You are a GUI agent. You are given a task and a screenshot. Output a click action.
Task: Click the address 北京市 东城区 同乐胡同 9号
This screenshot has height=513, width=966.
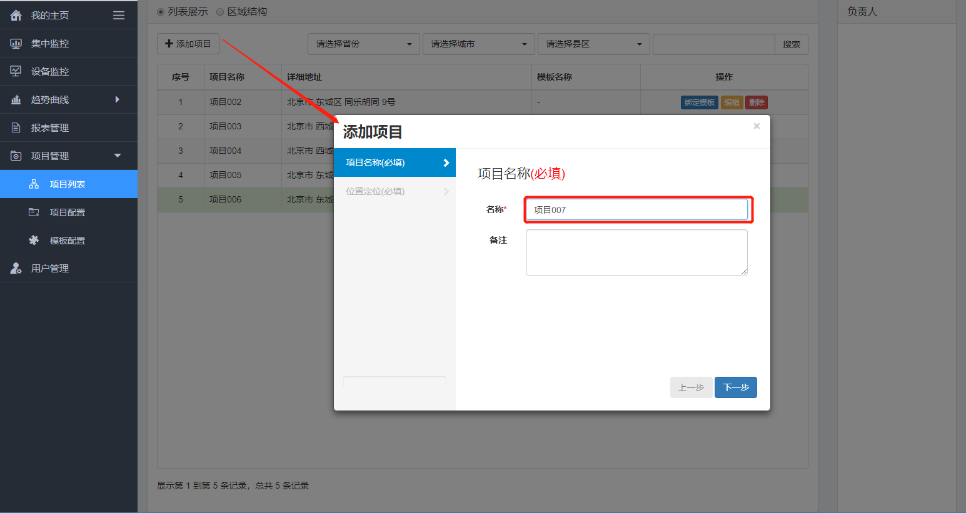coord(341,102)
